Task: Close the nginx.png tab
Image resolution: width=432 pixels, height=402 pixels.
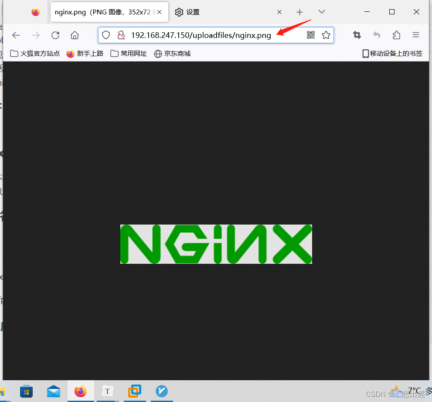Action: [x=159, y=12]
